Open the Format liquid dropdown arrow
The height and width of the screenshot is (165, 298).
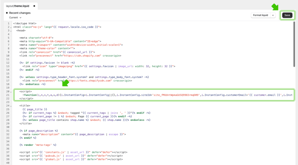tap(273, 15)
